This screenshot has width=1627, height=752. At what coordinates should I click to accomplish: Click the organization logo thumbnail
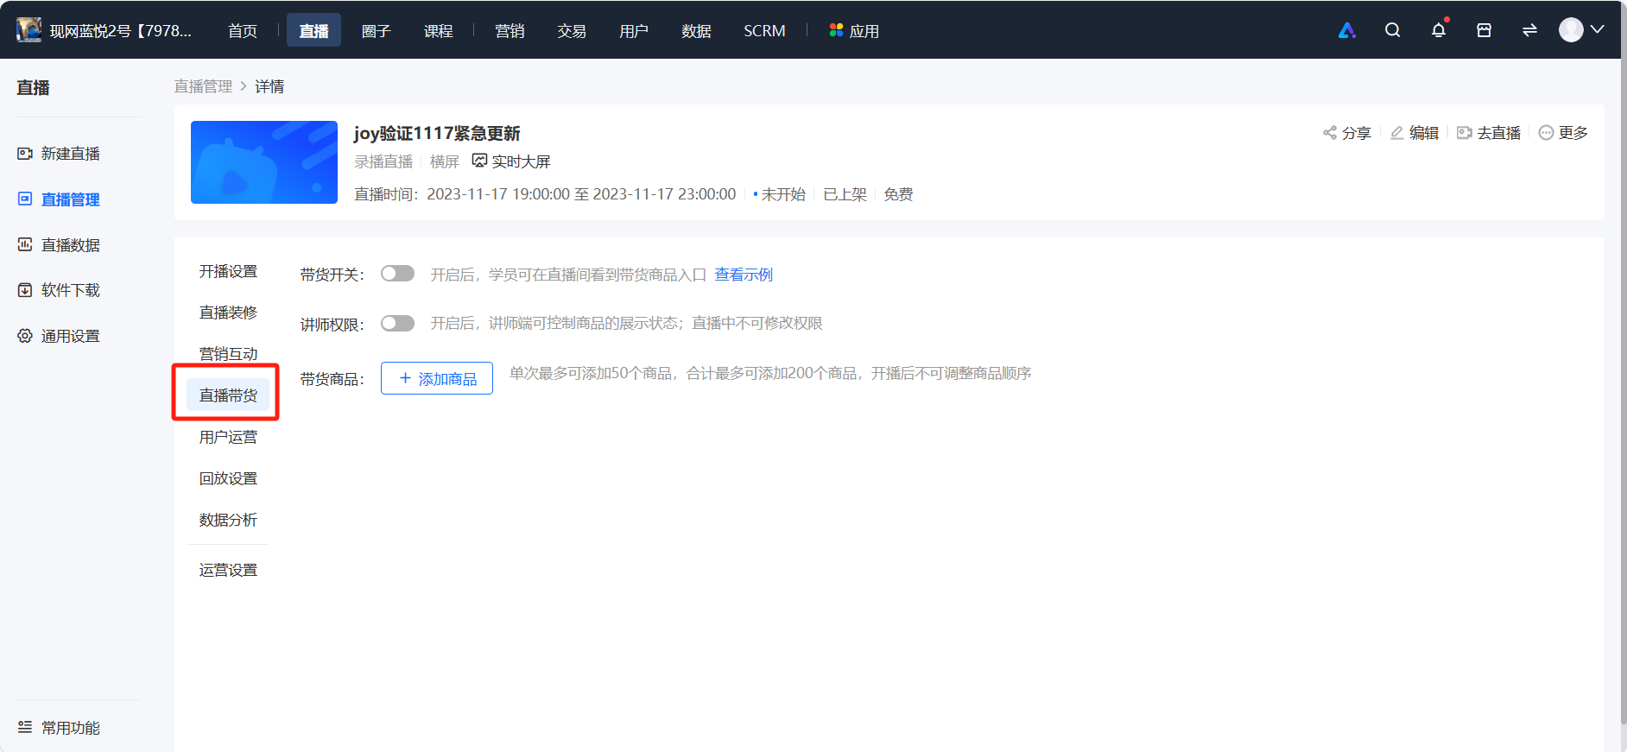point(29,30)
